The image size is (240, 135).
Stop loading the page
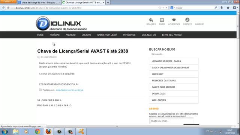(166, 8)
